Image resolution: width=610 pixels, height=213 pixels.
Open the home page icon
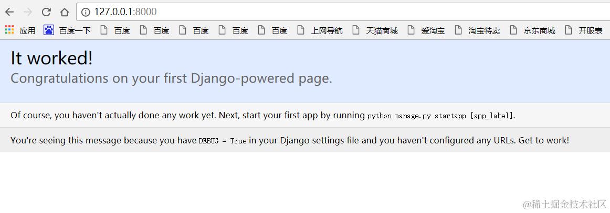tap(65, 12)
